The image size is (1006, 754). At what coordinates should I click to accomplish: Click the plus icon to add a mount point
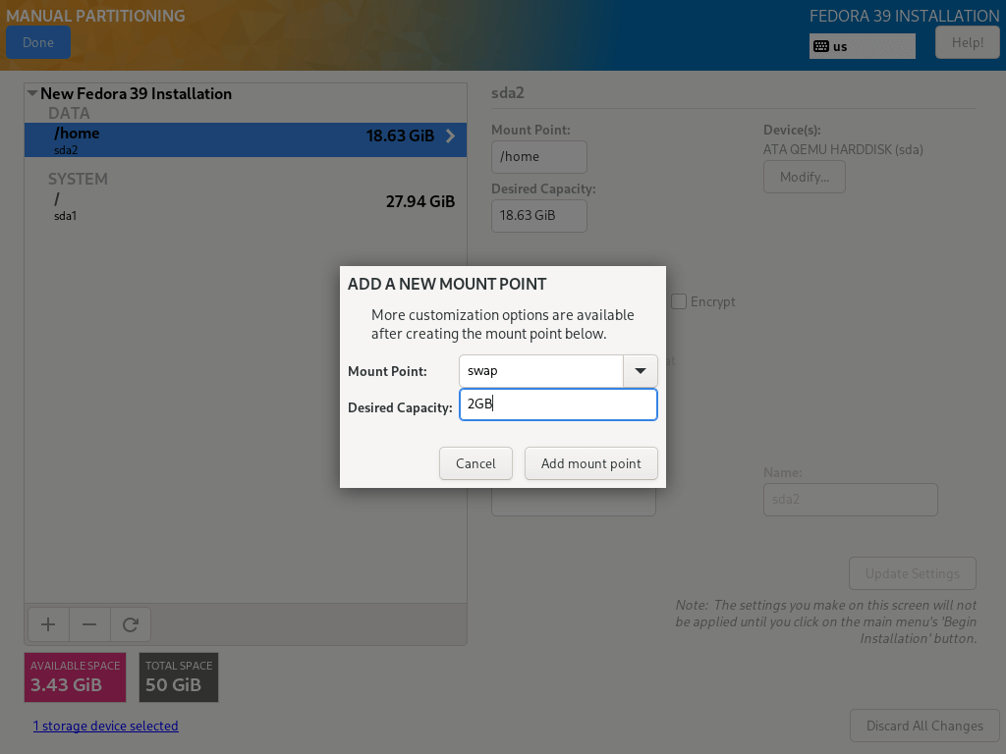[48, 624]
